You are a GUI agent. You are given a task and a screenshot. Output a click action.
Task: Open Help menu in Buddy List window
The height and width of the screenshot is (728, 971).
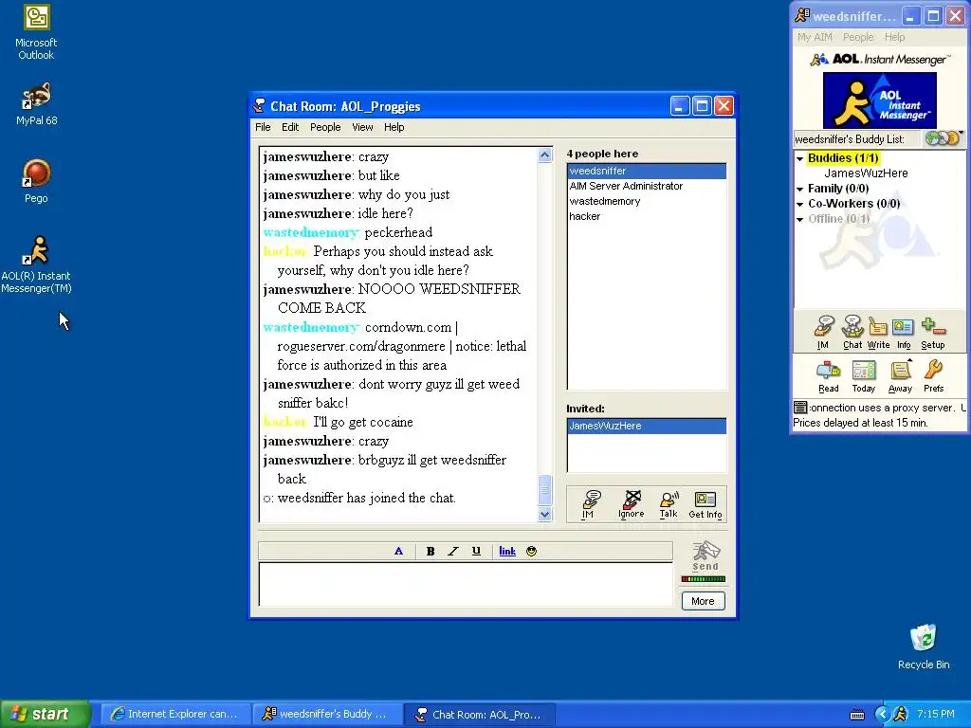coord(894,37)
